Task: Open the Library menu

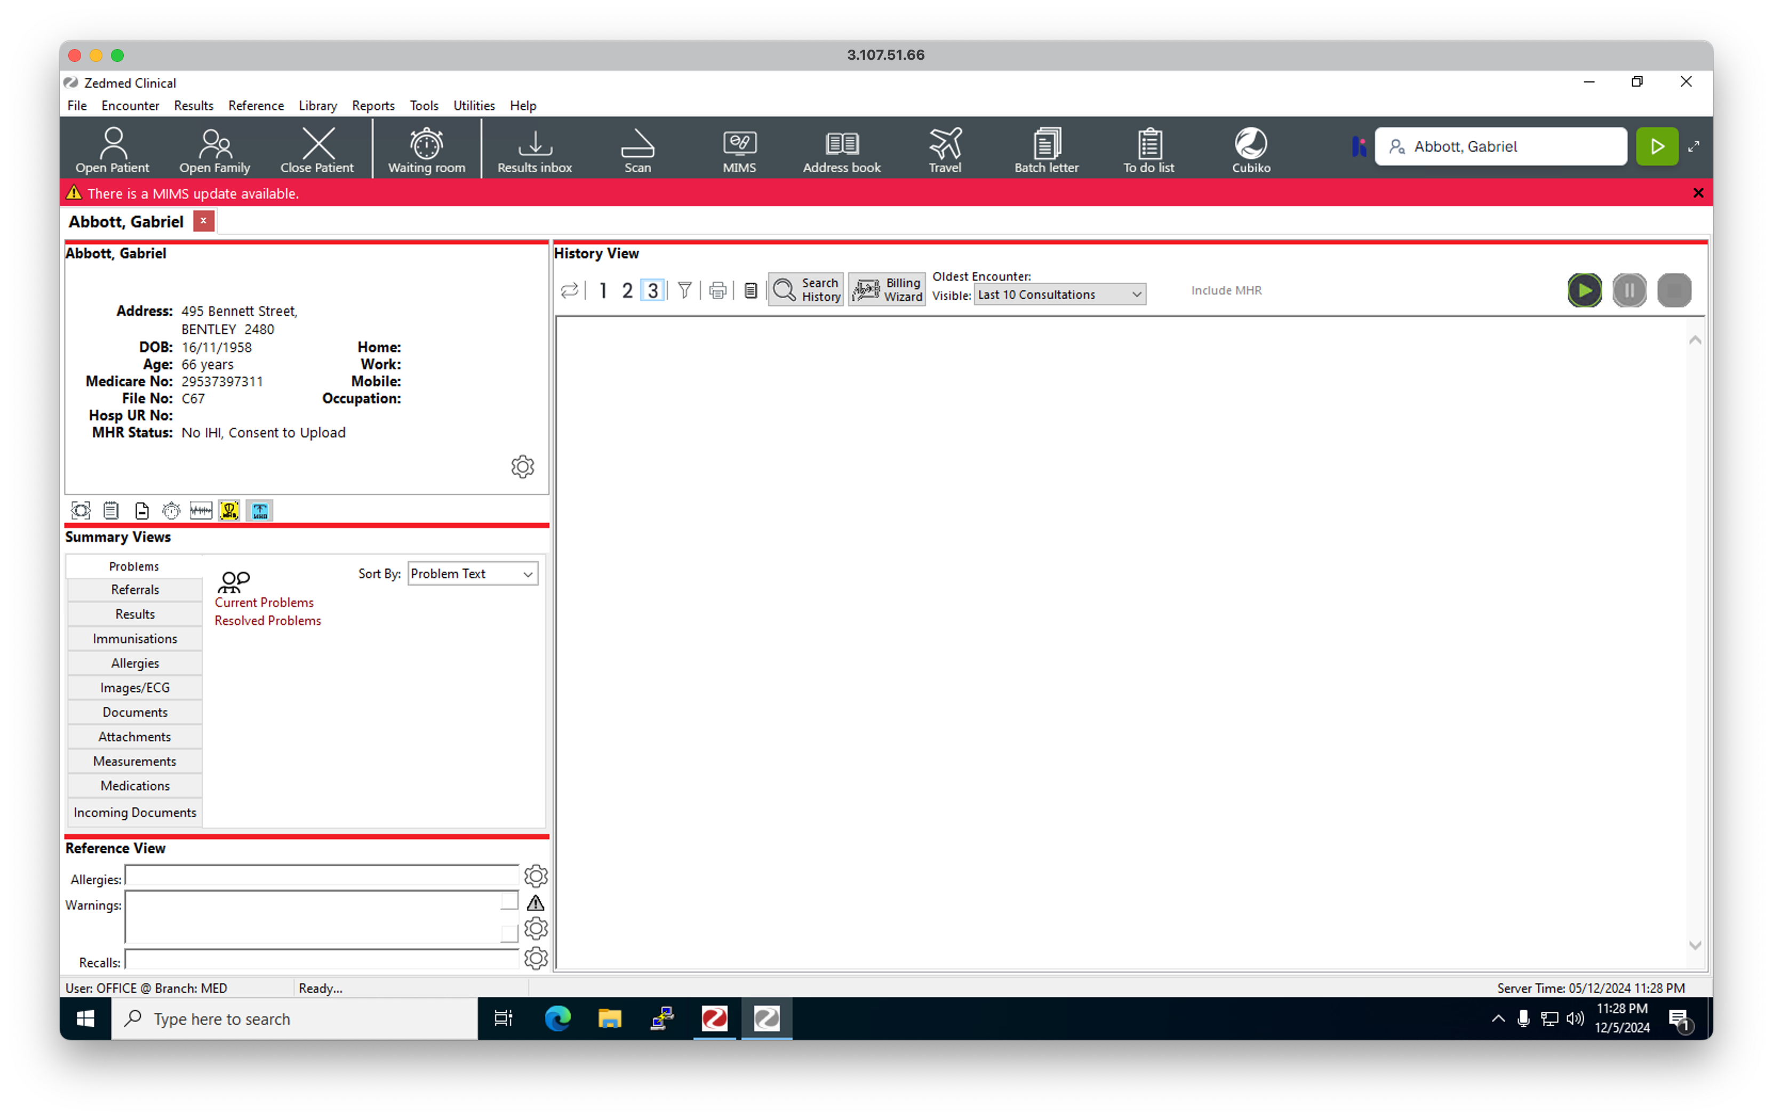Action: pos(317,105)
